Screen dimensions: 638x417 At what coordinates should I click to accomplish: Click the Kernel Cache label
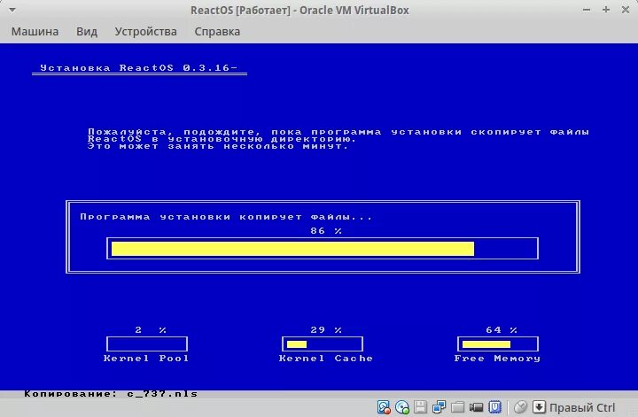325,358
